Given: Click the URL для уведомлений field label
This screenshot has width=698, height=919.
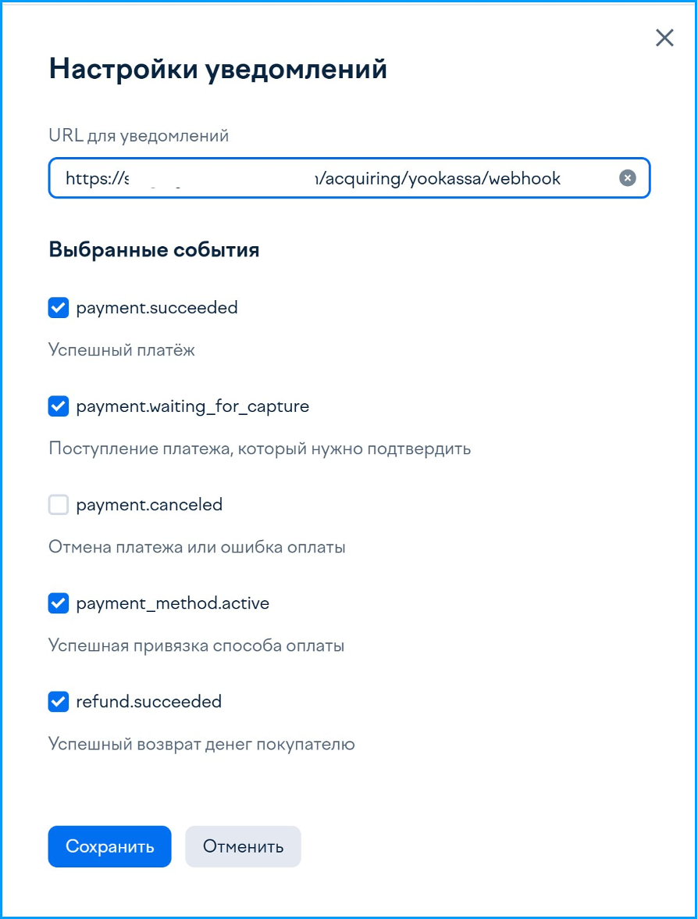Looking at the screenshot, I should [x=139, y=136].
